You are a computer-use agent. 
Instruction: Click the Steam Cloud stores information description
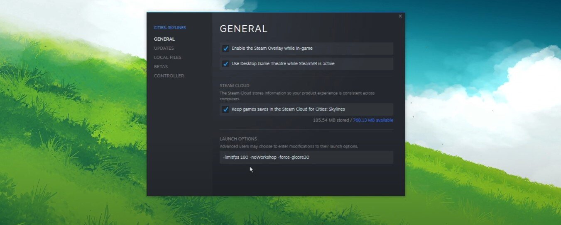pos(297,96)
